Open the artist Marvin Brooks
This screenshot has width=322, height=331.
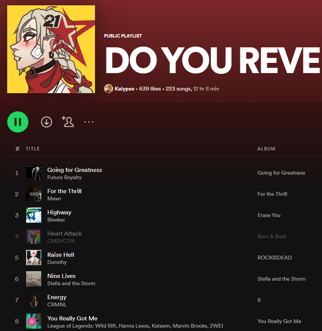click(x=190, y=326)
